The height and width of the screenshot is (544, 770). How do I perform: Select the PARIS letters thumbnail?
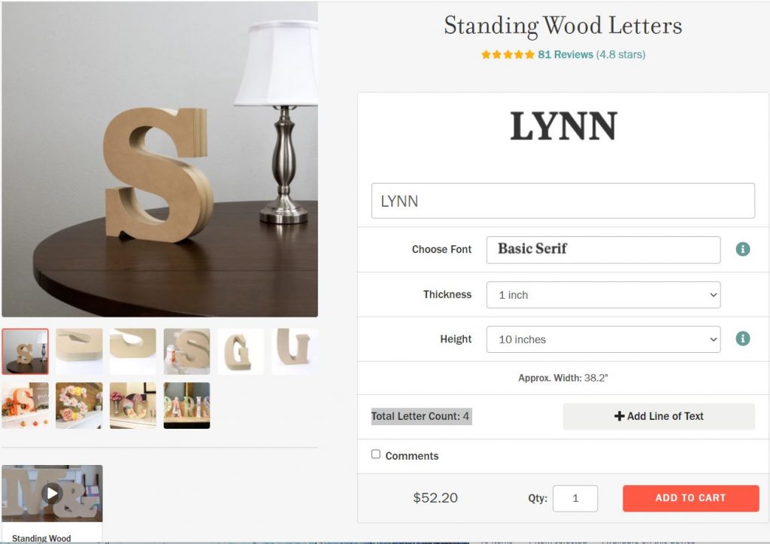[x=186, y=406]
